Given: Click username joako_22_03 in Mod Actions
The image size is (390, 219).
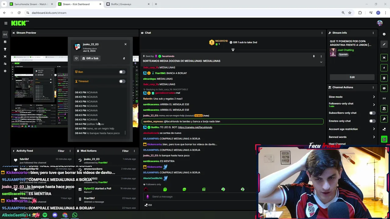Looking at the screenshot, I should (x=92, y=159).
